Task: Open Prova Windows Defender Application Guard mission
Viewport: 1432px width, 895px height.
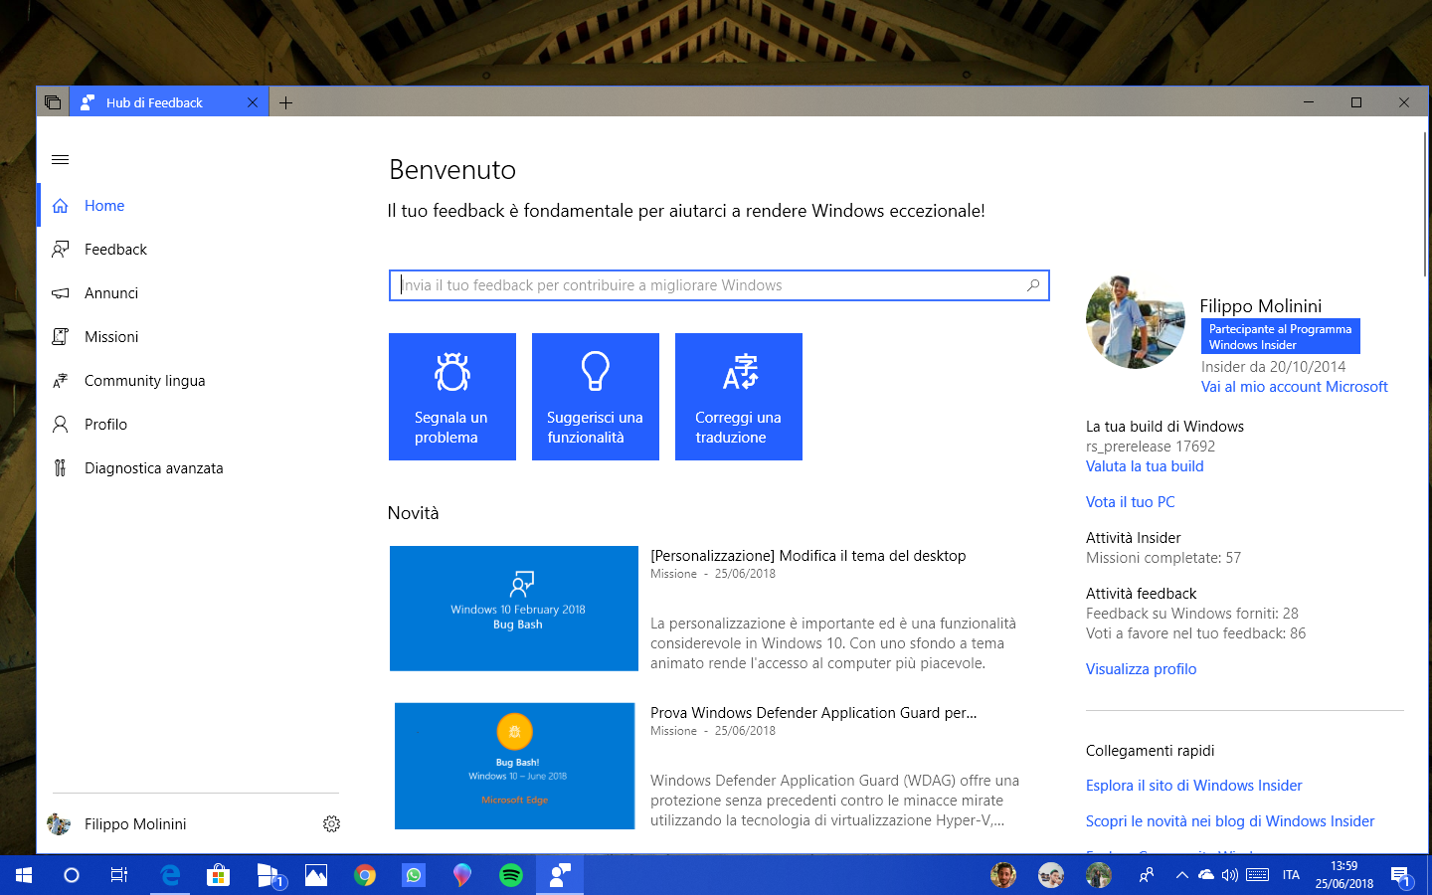Action: pyautogui.click(x=813, y=713)
